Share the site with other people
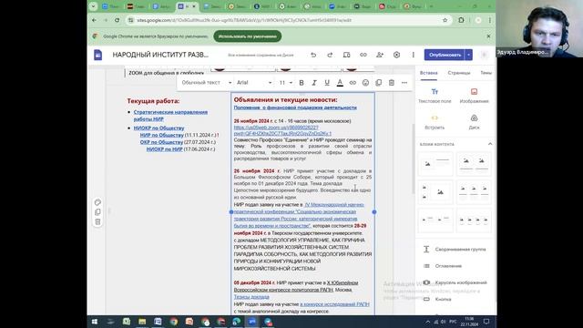 coord(380,55)
